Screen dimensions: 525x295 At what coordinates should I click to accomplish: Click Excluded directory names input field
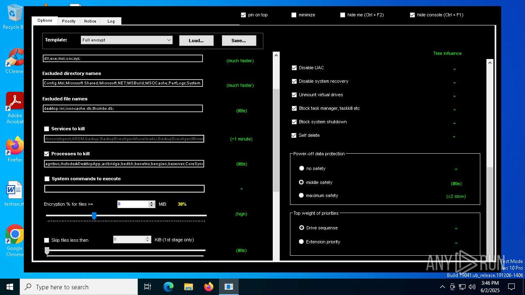click(123, 83)
